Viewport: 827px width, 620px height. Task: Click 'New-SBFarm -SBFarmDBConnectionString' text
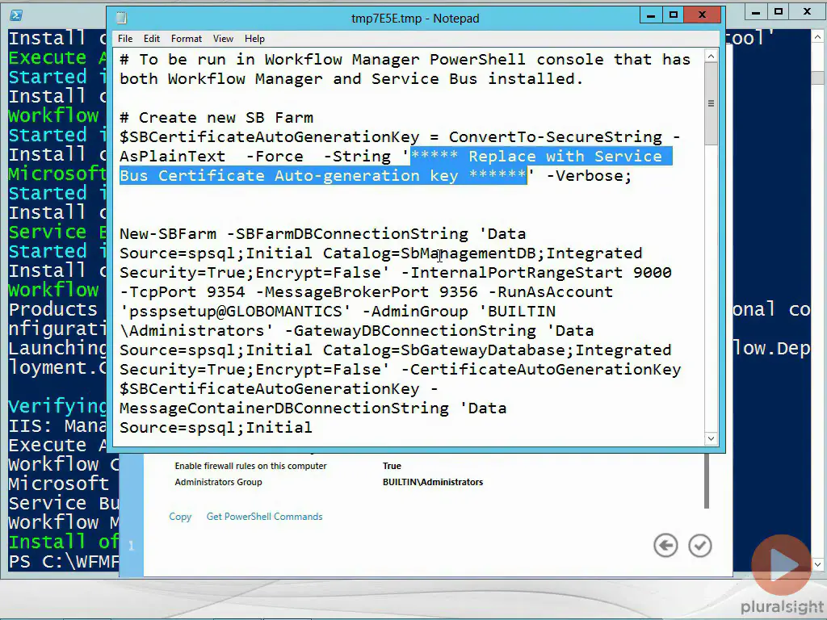pyautogui.click(x=294, y=234)
